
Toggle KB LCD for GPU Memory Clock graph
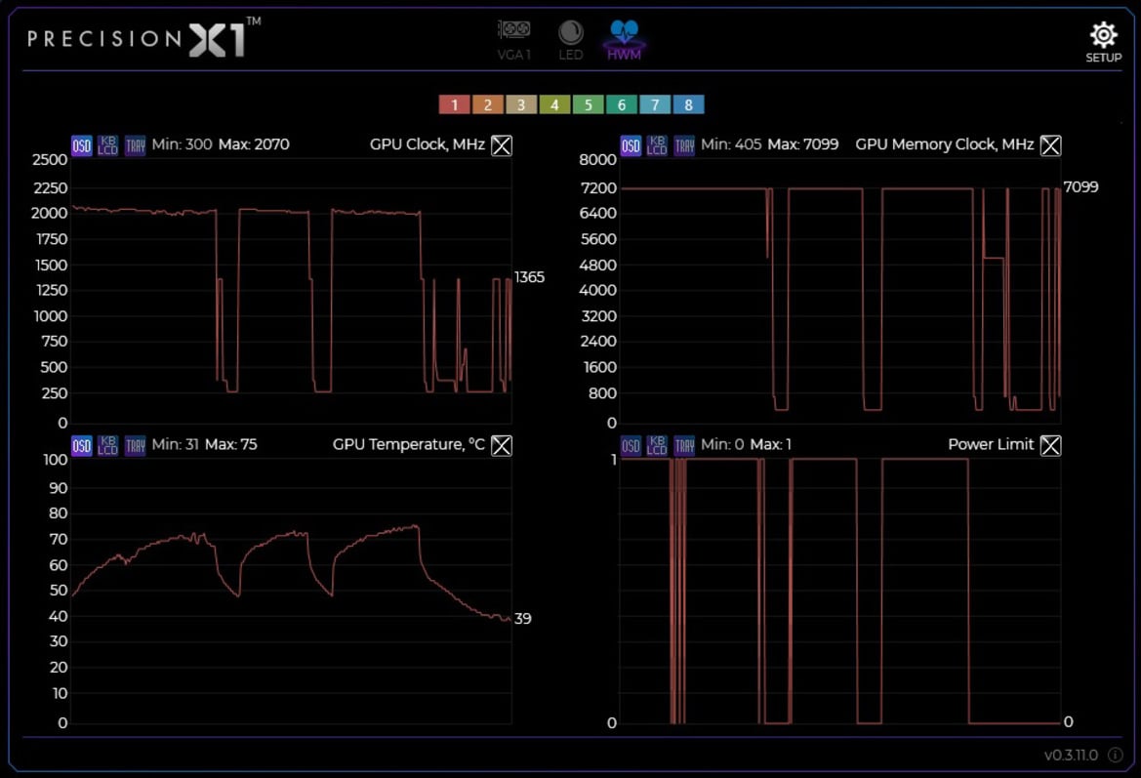pos(656,145)
